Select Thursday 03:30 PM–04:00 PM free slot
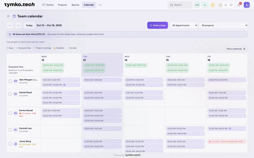 pyautogui.click(x=177, y=70)
